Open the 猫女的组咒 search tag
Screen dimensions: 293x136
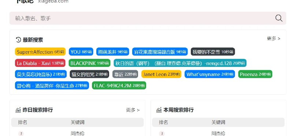[89, 74]
